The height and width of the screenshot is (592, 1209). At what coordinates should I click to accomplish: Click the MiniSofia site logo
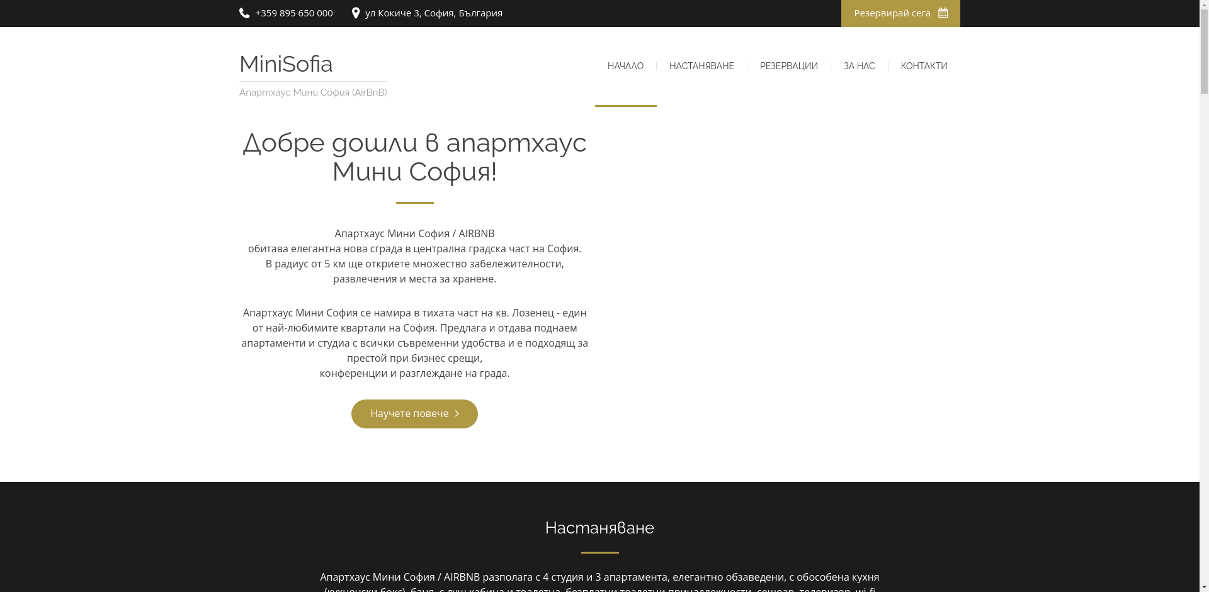286,64
